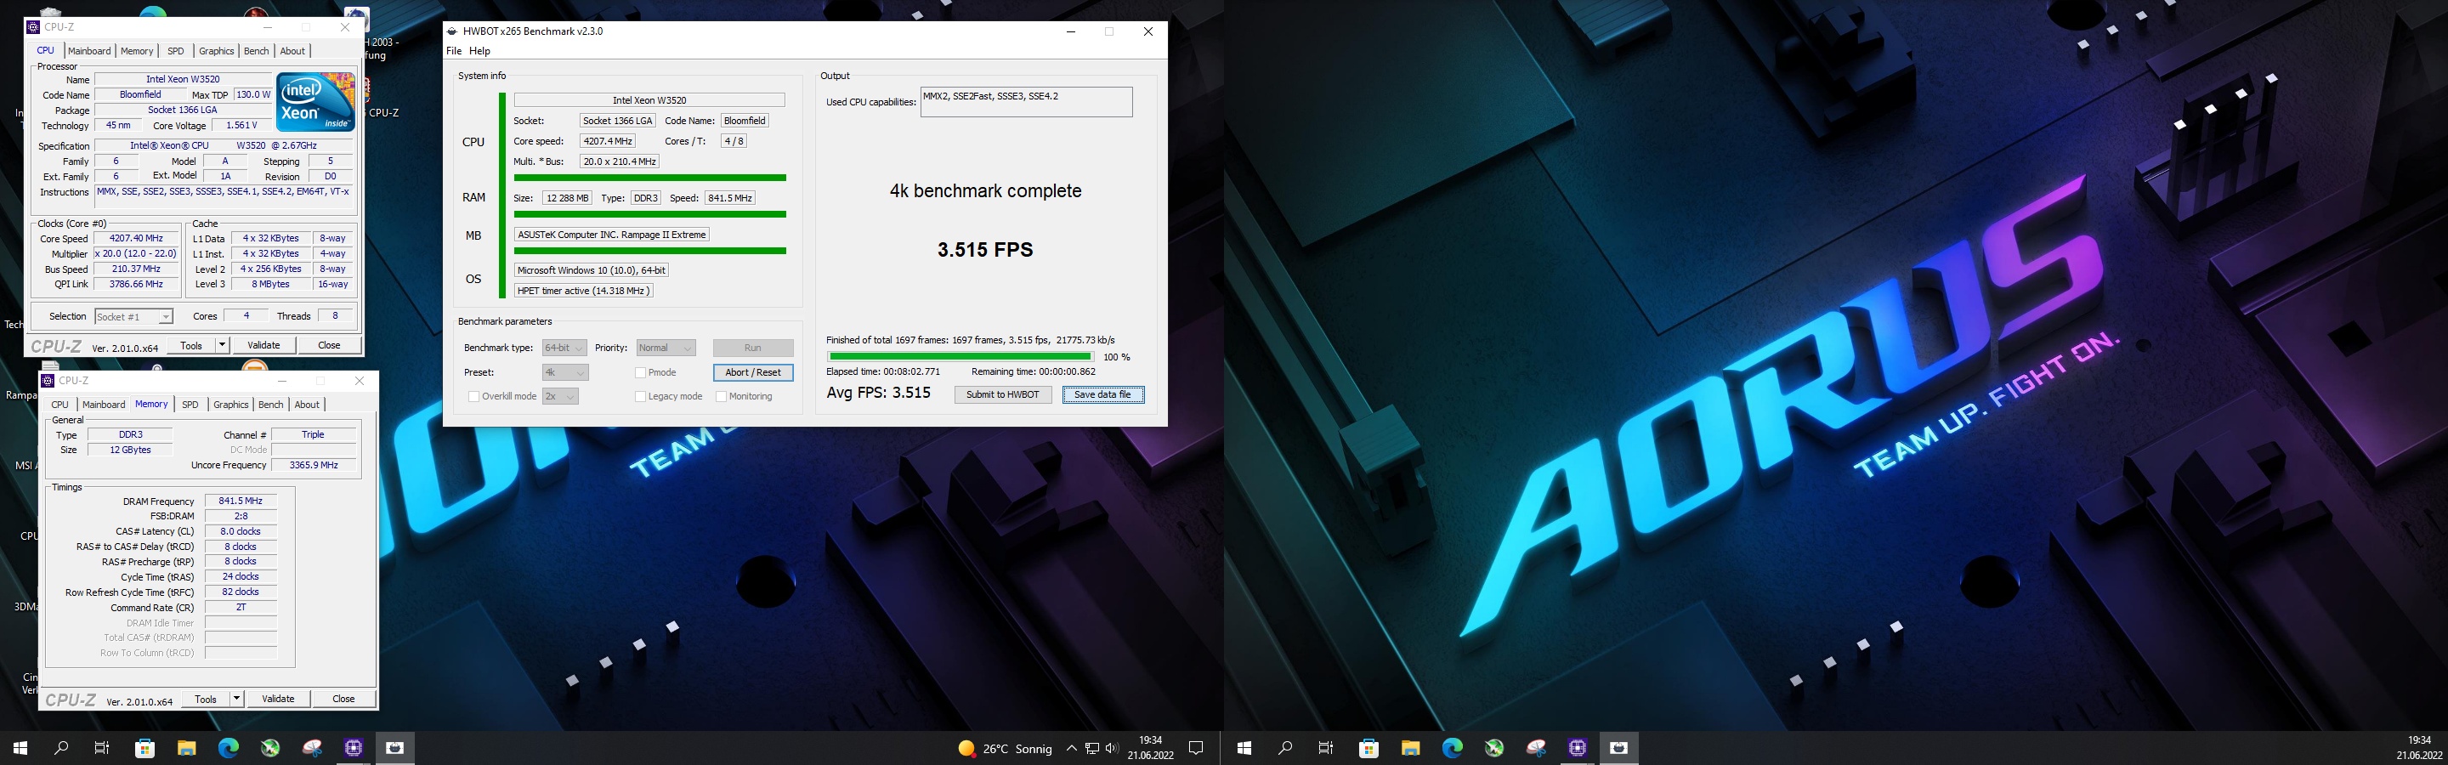2448x765 pixels.
Task: Launch Microsoft Edge from right monitor taskbar
Action: 1452,748
